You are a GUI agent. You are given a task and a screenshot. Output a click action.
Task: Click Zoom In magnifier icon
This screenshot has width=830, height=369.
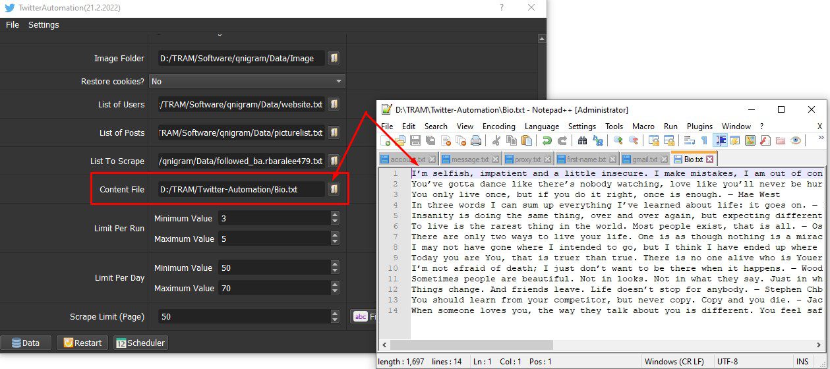(x=618, y=140)
